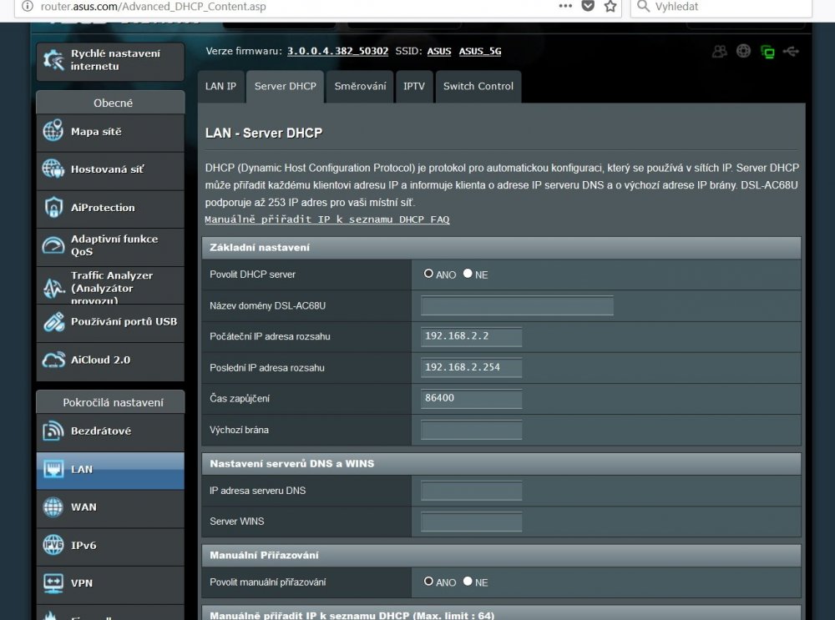Screen dimensions: 835x620
Task: Click the LAN sidebar icon
Action: coord(53,469)
